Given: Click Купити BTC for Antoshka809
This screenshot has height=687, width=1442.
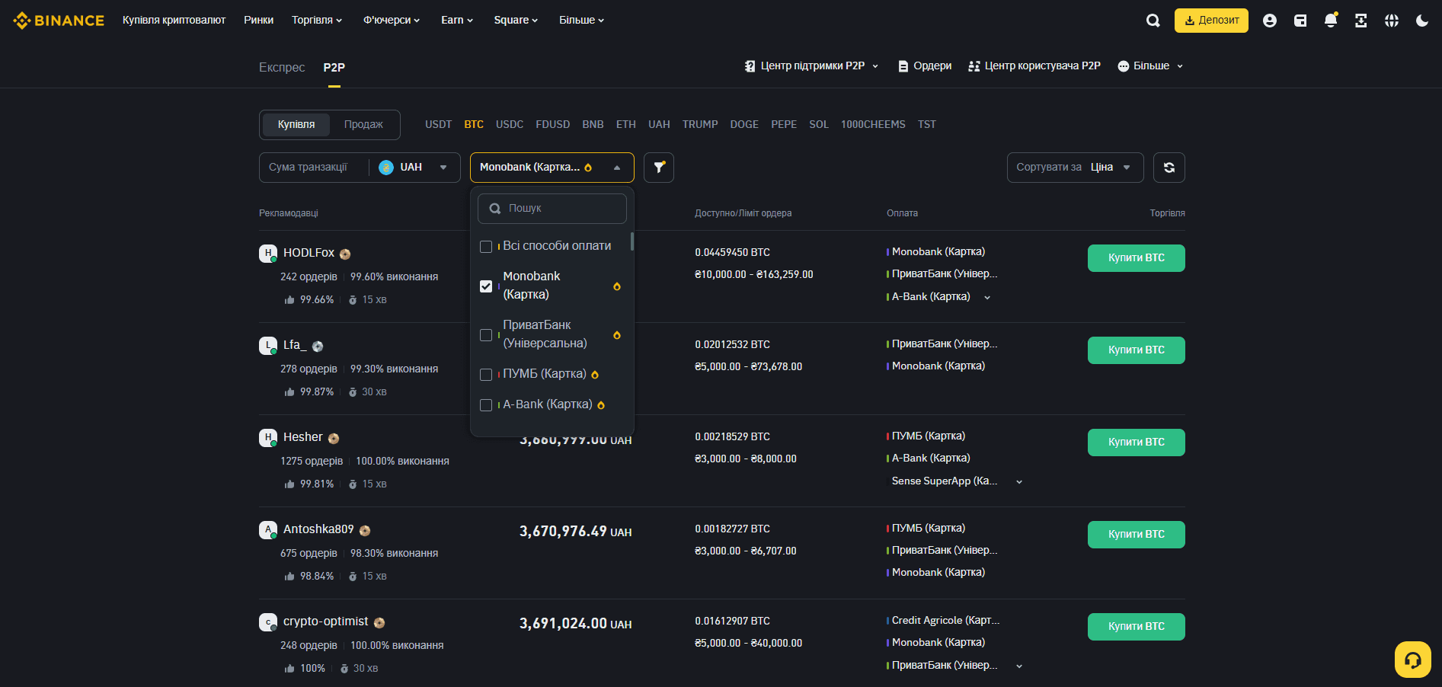Looking at the screenshot, I should (1137, 535).
